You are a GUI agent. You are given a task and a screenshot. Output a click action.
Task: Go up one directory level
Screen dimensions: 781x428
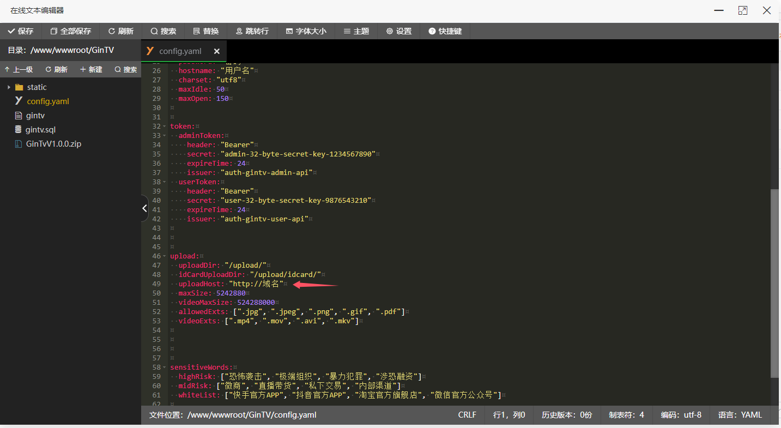coord(19,69)
